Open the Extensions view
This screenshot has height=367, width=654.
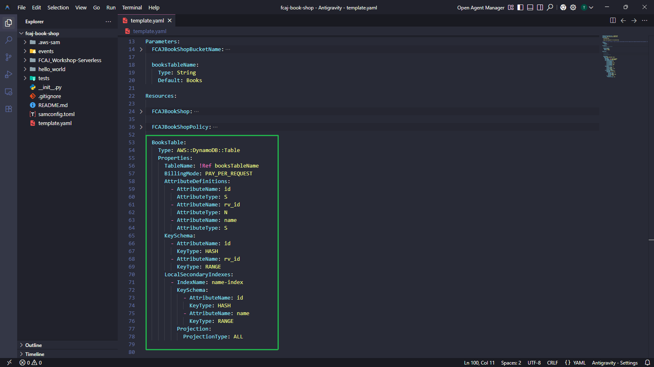[x=9, y=109]
